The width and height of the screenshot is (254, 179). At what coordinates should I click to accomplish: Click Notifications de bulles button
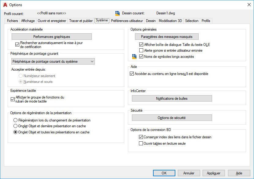[172, 99]
